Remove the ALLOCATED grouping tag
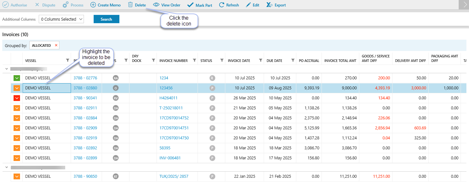The height and width of the screenshot is (190, 469). (56, 45)
